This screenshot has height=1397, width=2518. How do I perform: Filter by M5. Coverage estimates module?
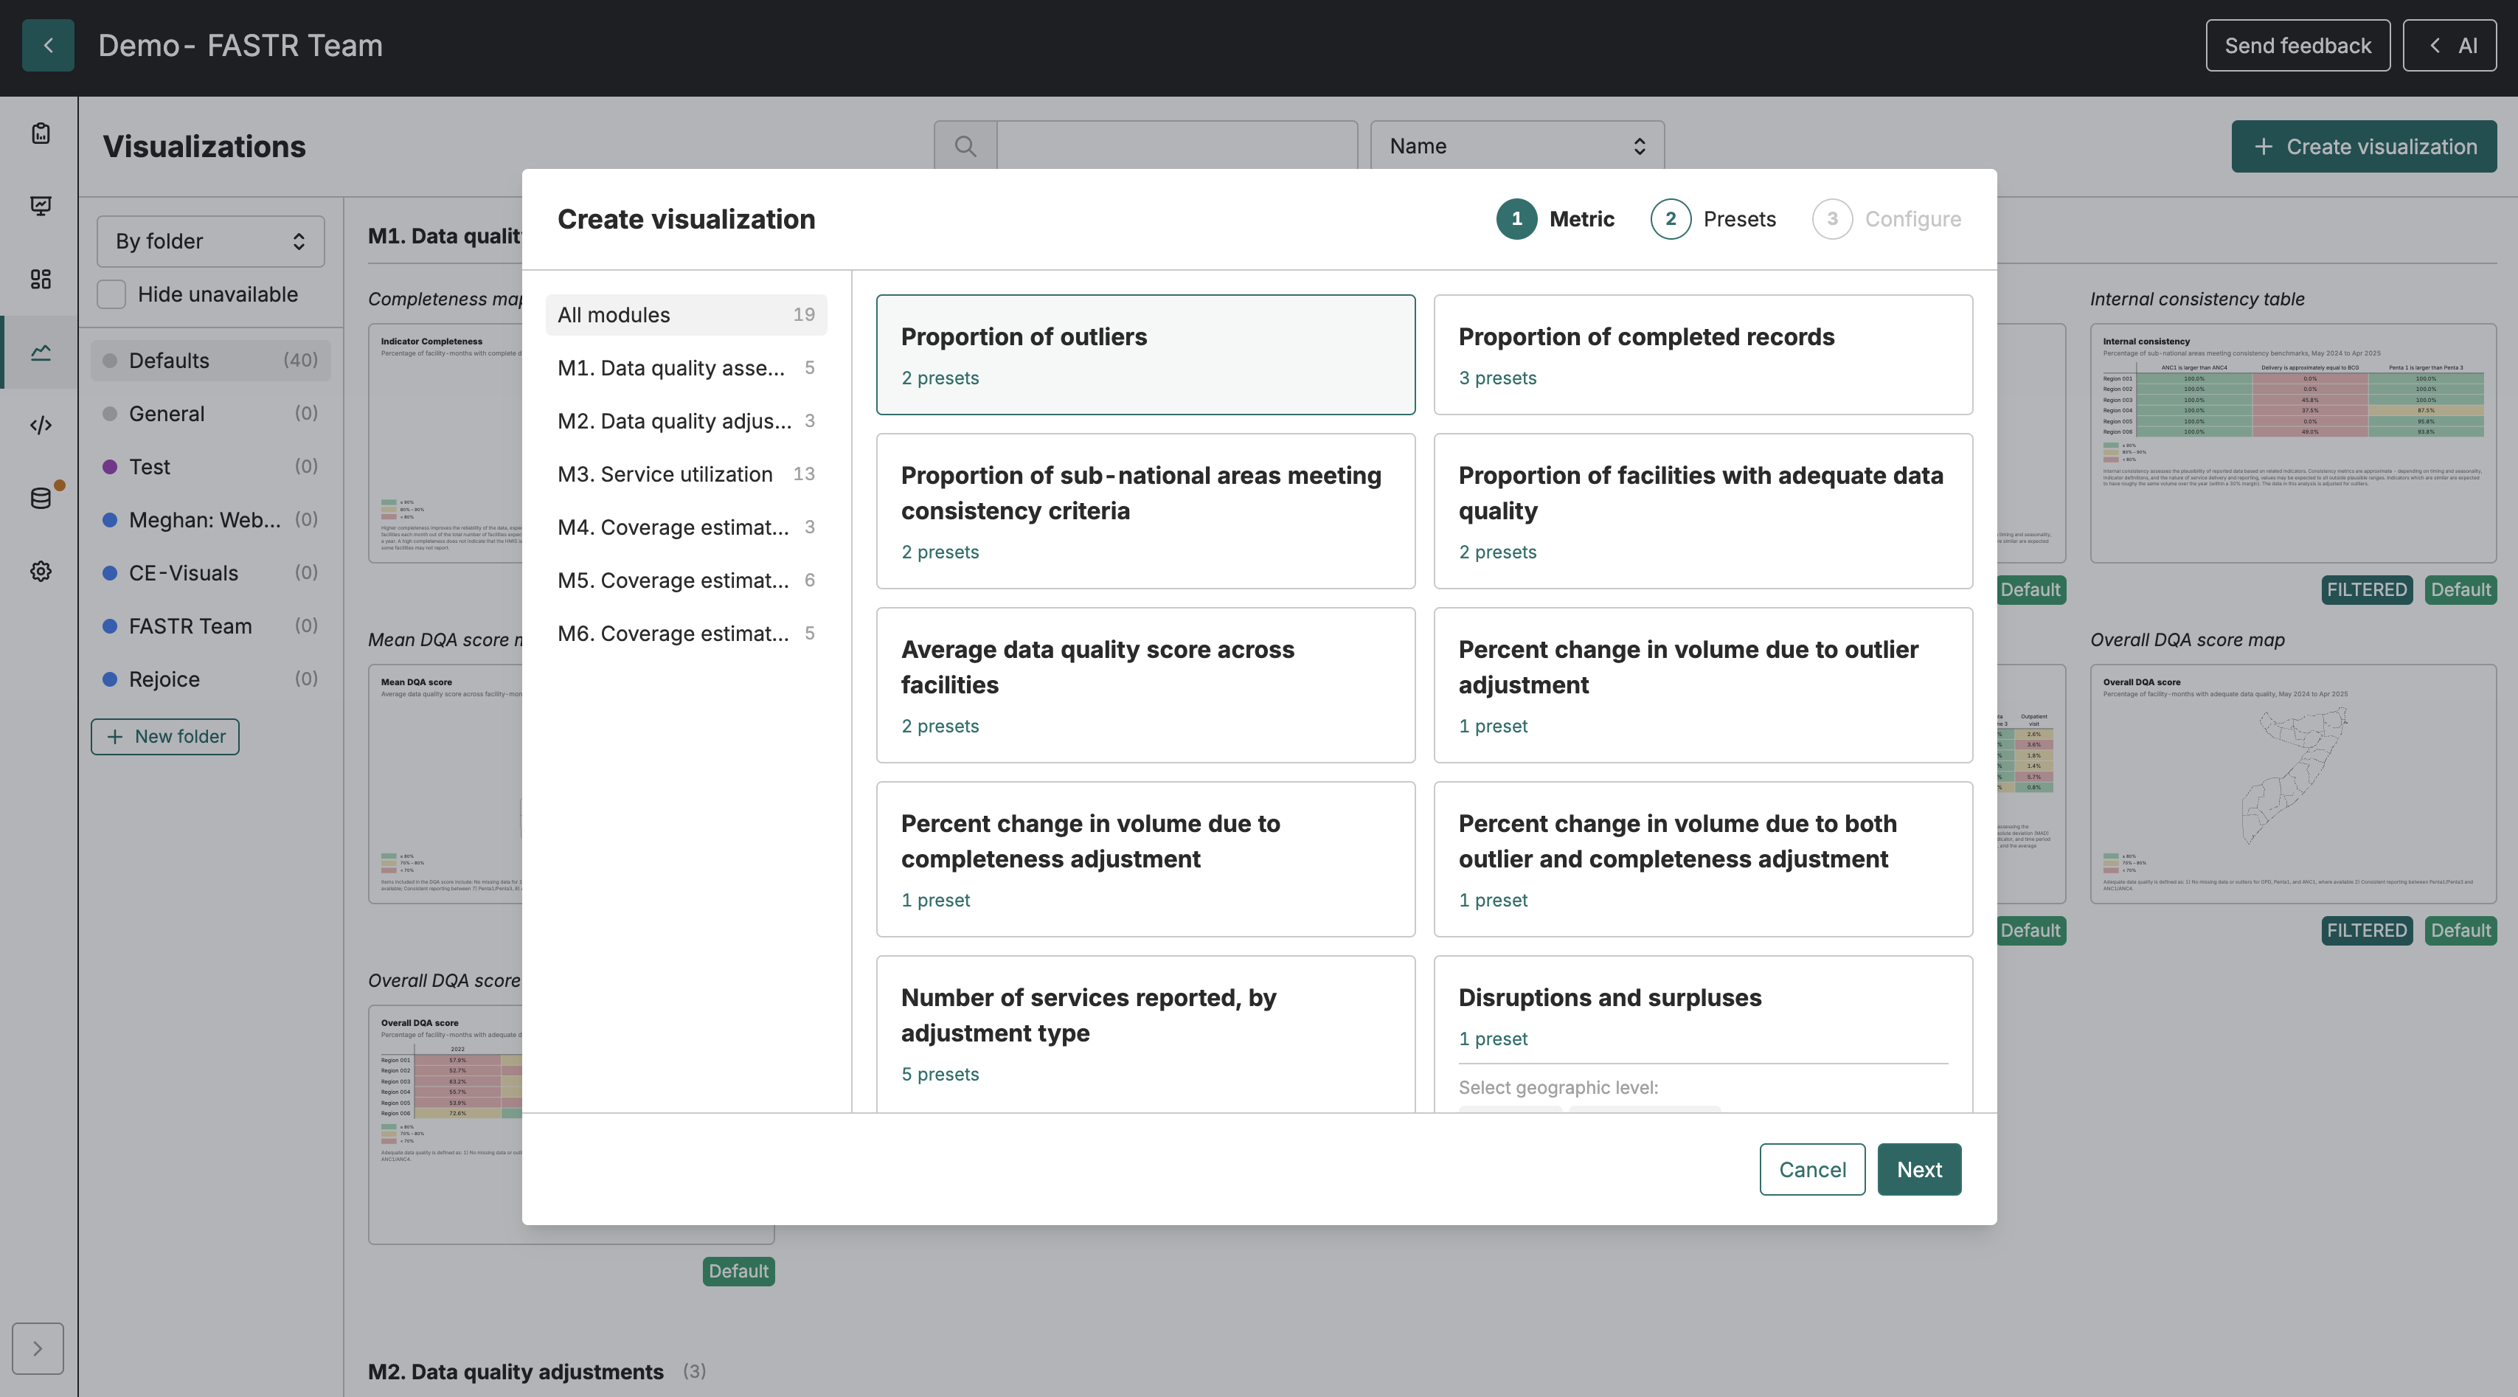pos(686,580)
